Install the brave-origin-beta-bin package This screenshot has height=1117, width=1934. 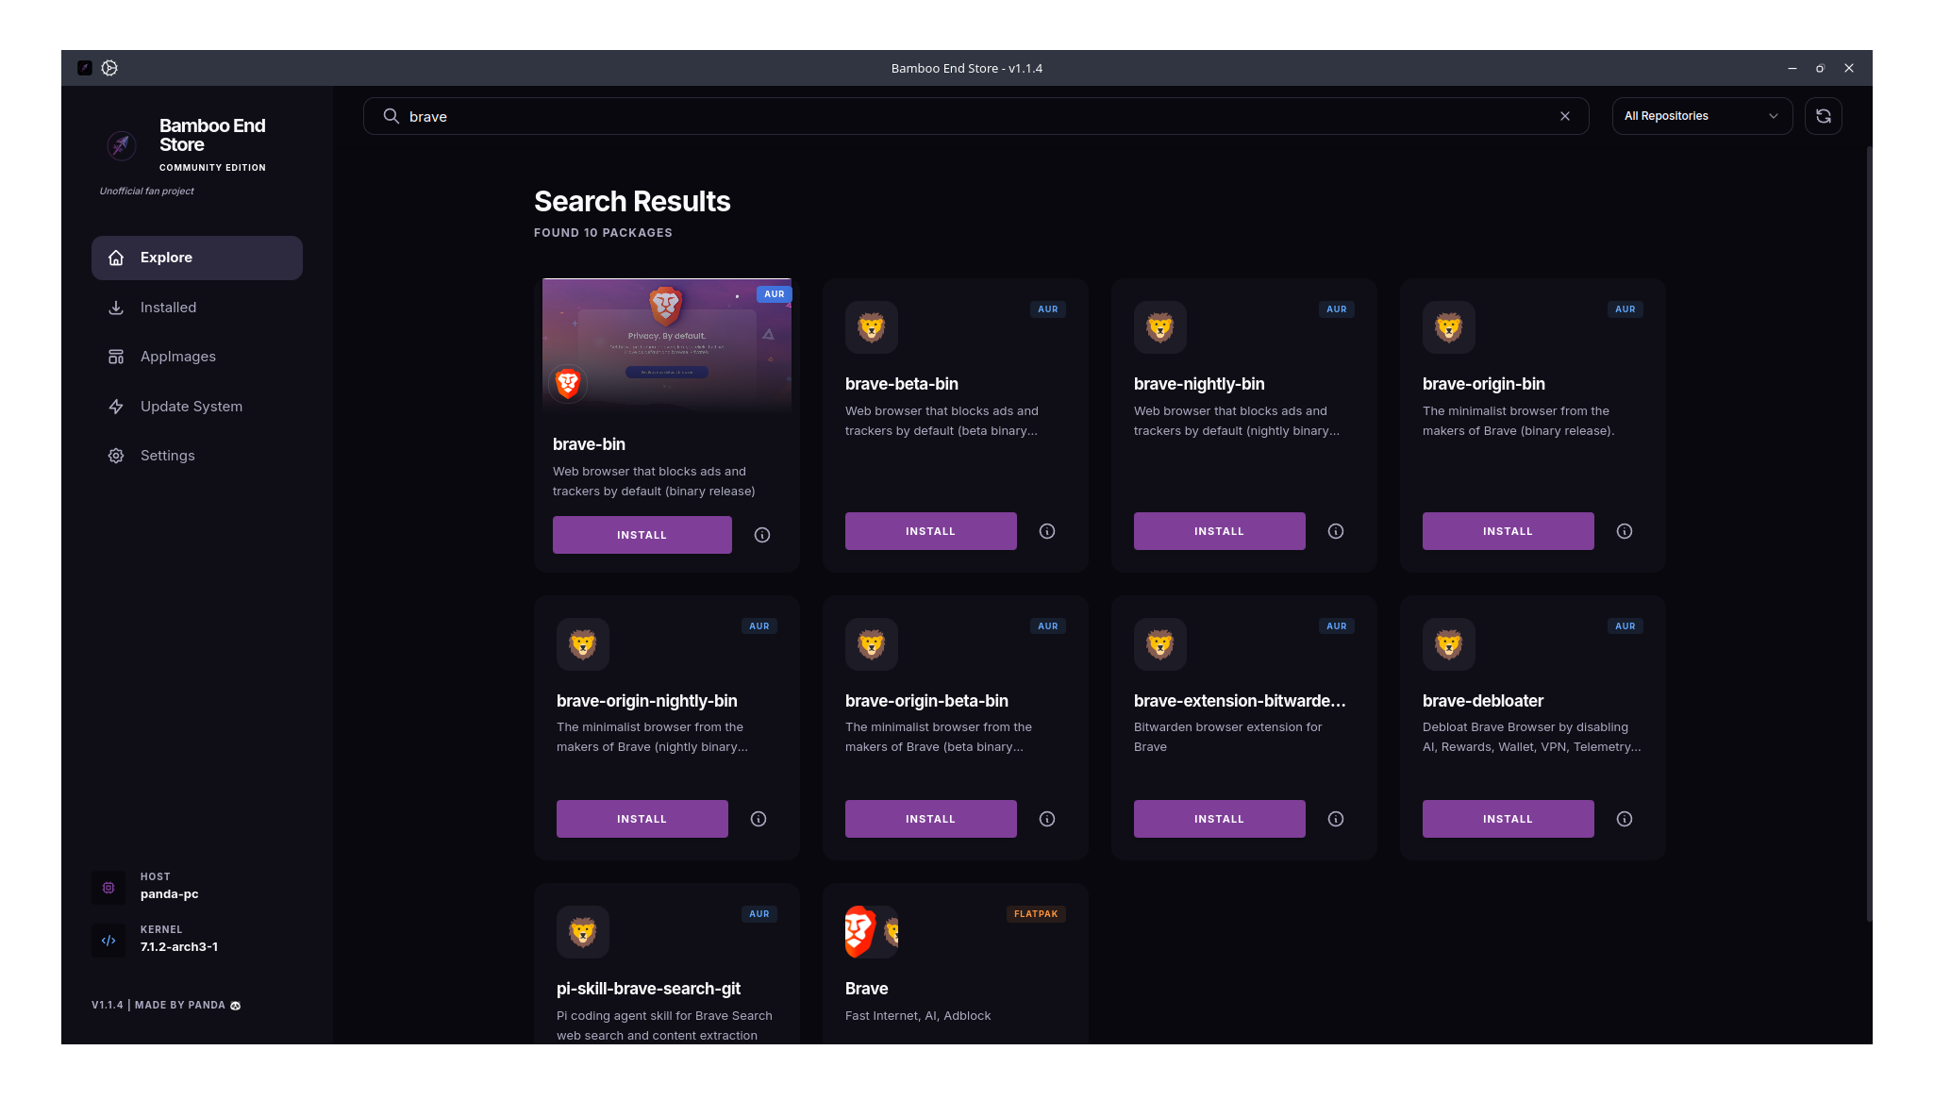(931, 819)
